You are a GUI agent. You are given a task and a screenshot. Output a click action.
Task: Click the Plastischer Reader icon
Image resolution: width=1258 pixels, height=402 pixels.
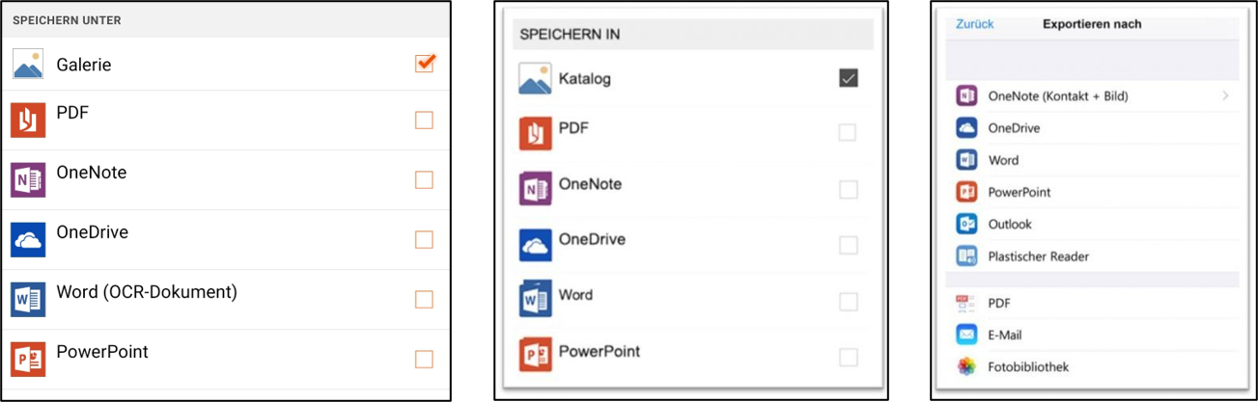pos(966,256)
